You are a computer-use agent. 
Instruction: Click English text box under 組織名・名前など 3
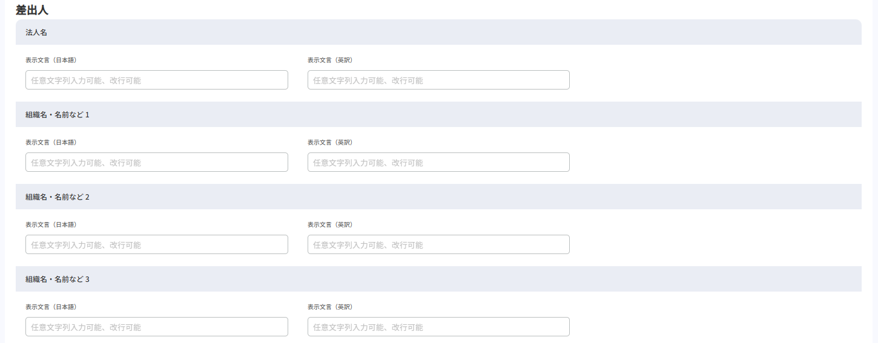pyautogui.click(x=438, y=327)
